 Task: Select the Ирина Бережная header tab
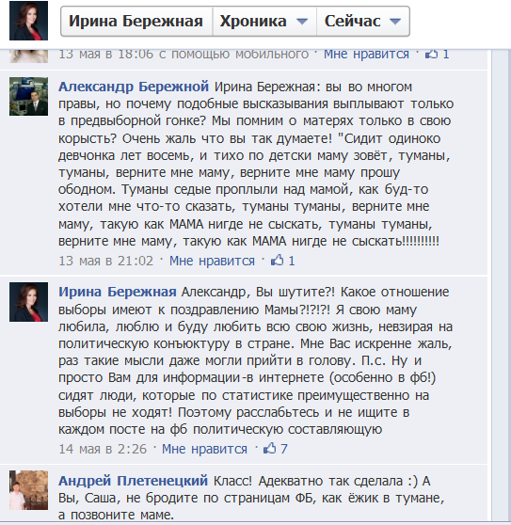136,21
